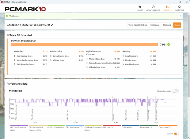Select GPU Load legend swatch
Image resolution: width=190 pixels, height=139 pixels.
click(112, 126)
